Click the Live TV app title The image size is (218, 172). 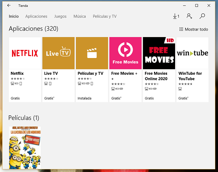click(51, 73)
